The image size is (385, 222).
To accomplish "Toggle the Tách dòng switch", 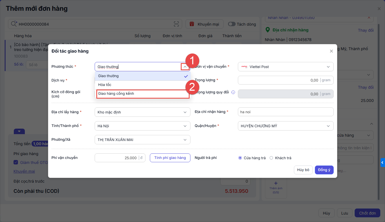I will (232, 24).
